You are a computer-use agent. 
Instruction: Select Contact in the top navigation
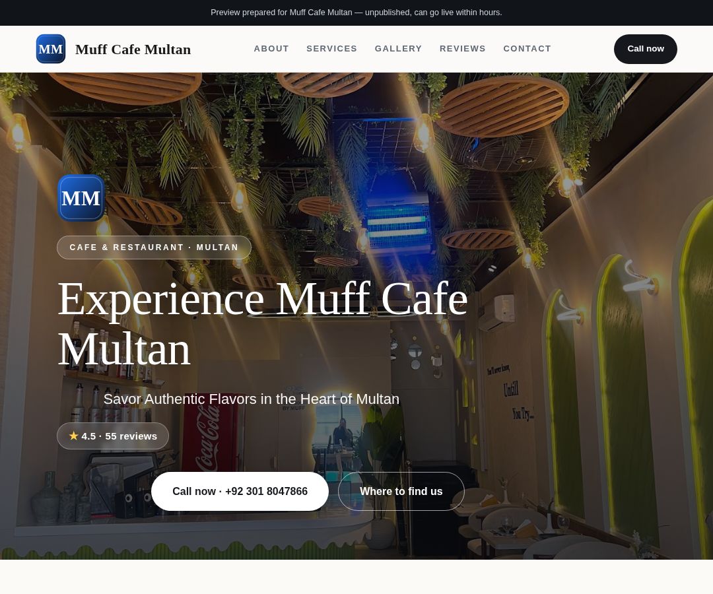click(x=527, y=49)
